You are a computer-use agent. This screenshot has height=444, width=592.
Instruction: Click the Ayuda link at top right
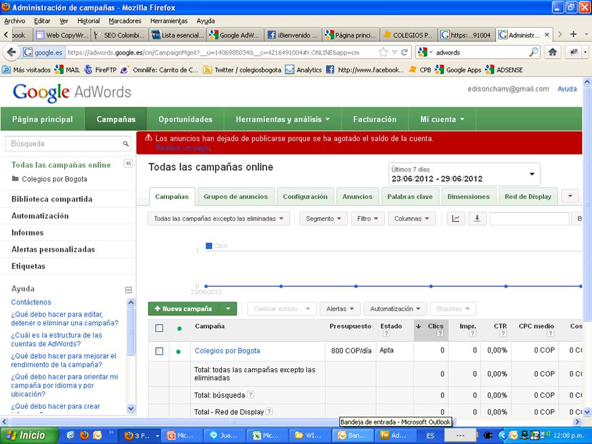point(567,89)
